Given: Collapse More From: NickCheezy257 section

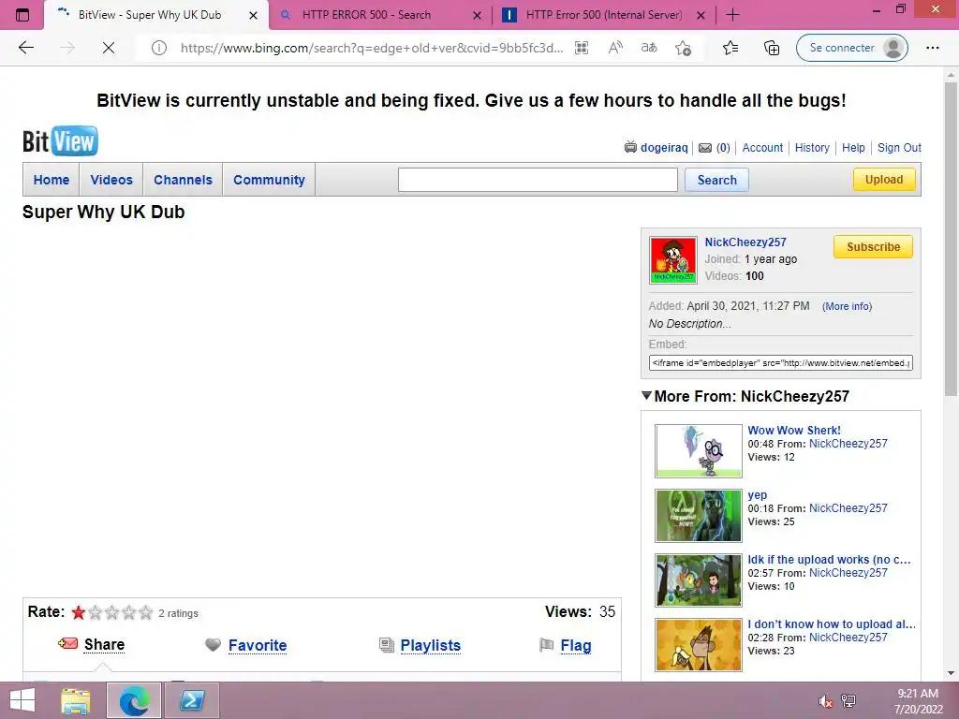Looking at the screenshot, I should 646,396.
